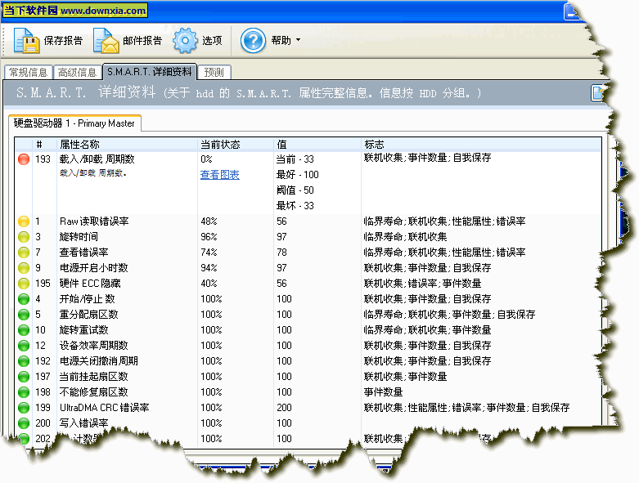Open Options (选项) gear icon
Screen dimensions: 639x483
(x=185, y=40)
